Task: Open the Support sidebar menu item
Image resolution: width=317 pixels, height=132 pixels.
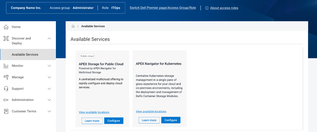Action: (18, 88)
